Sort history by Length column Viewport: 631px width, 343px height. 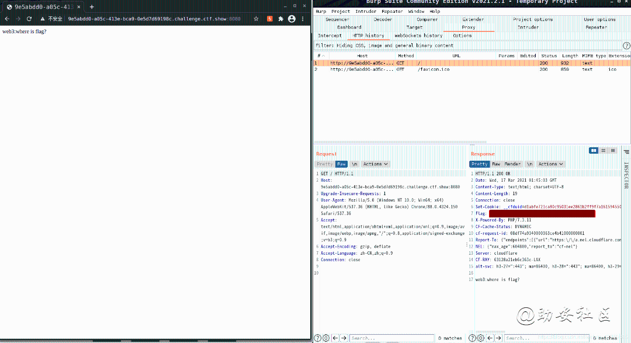pyautogui.click(x=570, y=56)
